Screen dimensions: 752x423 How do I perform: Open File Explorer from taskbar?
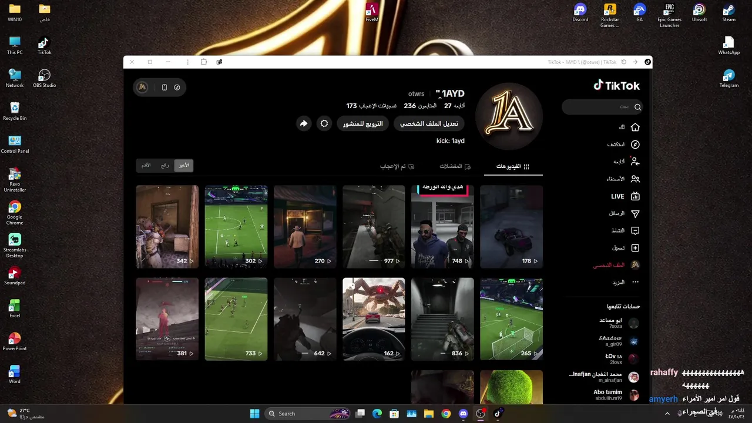[x=429, y=414]
